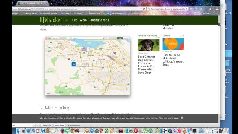The height and width of the screenshot is (134, 238).
Task: Open the WORK section in the site menu
Action: pyautogui.click(x=84, y=20)
